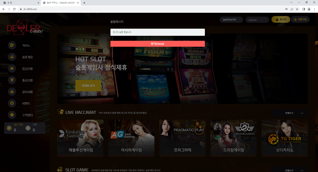The image size is (318, 172).
Task: Open the Pragmatic Play 프라그마틱 card
Action: (183, 138)
